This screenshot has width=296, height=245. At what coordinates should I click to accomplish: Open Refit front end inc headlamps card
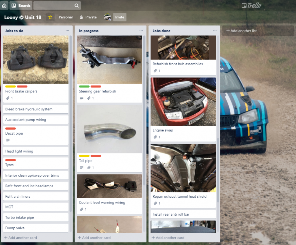[x=36, y=186]
